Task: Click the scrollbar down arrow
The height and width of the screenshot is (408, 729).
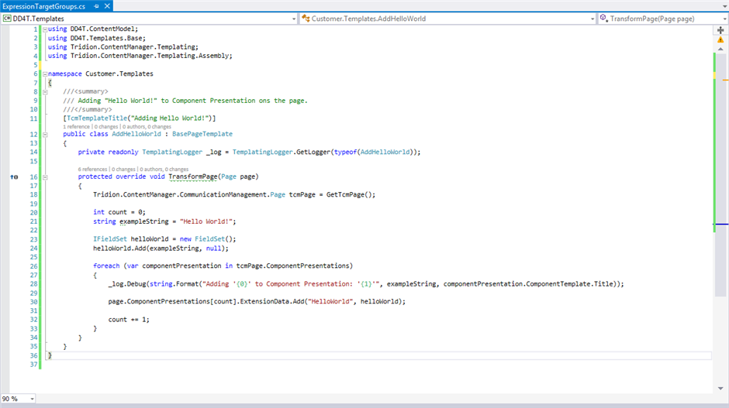Action: 720,387
